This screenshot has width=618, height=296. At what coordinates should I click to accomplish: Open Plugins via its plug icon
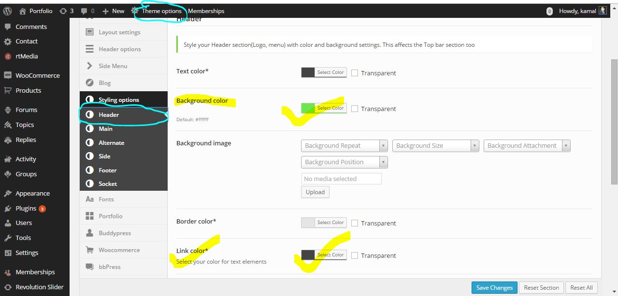8,208
